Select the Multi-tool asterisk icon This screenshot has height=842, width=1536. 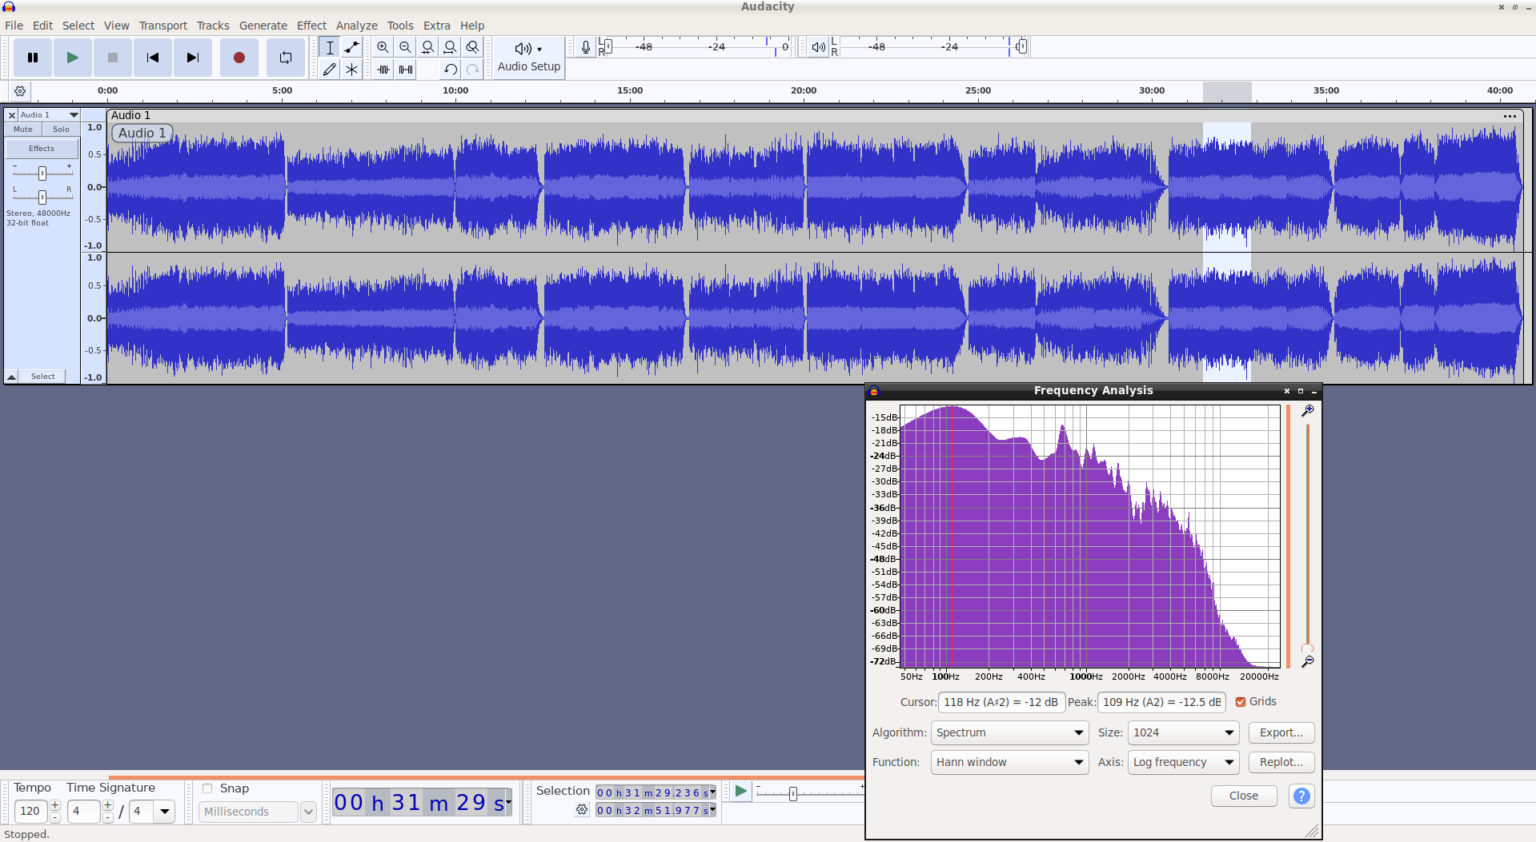pos(351,70)
